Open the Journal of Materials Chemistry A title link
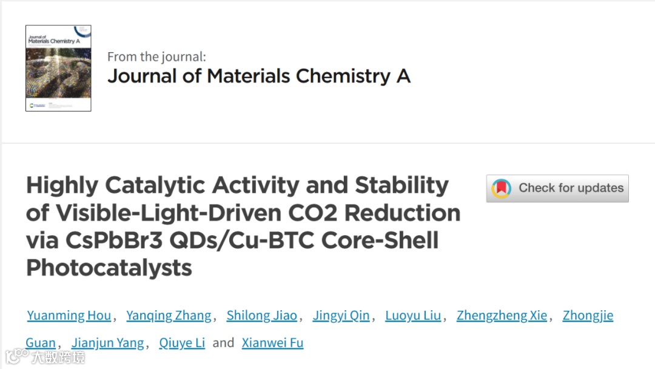 pyautogui.click(x=259, y=76)
